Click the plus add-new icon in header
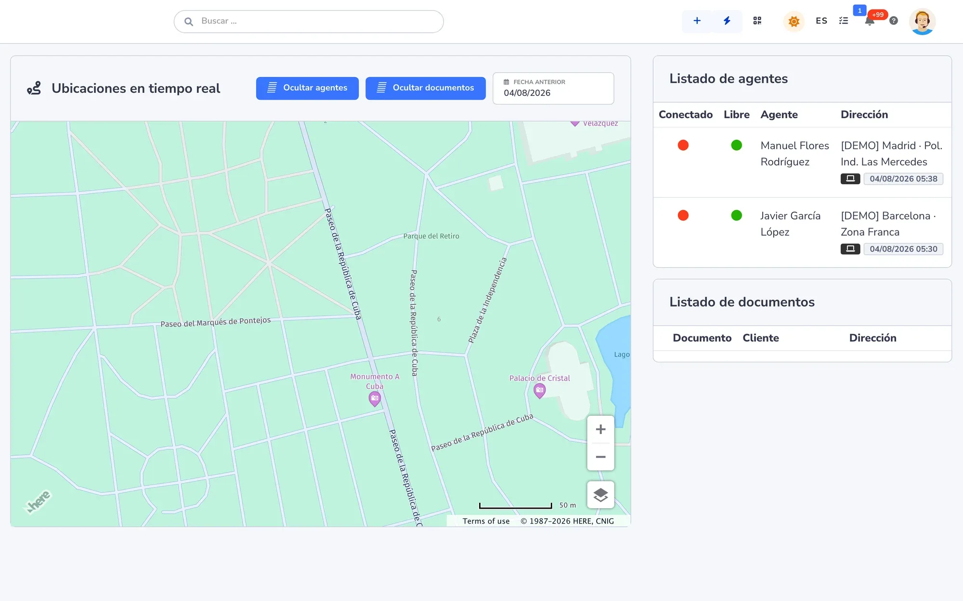The height and width of the screenshot is (601, 963). coord(697,21)
